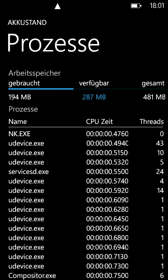Tap the location arrow status icon
The height and width of the screenshot is (280, 168).
coord(57,6)
